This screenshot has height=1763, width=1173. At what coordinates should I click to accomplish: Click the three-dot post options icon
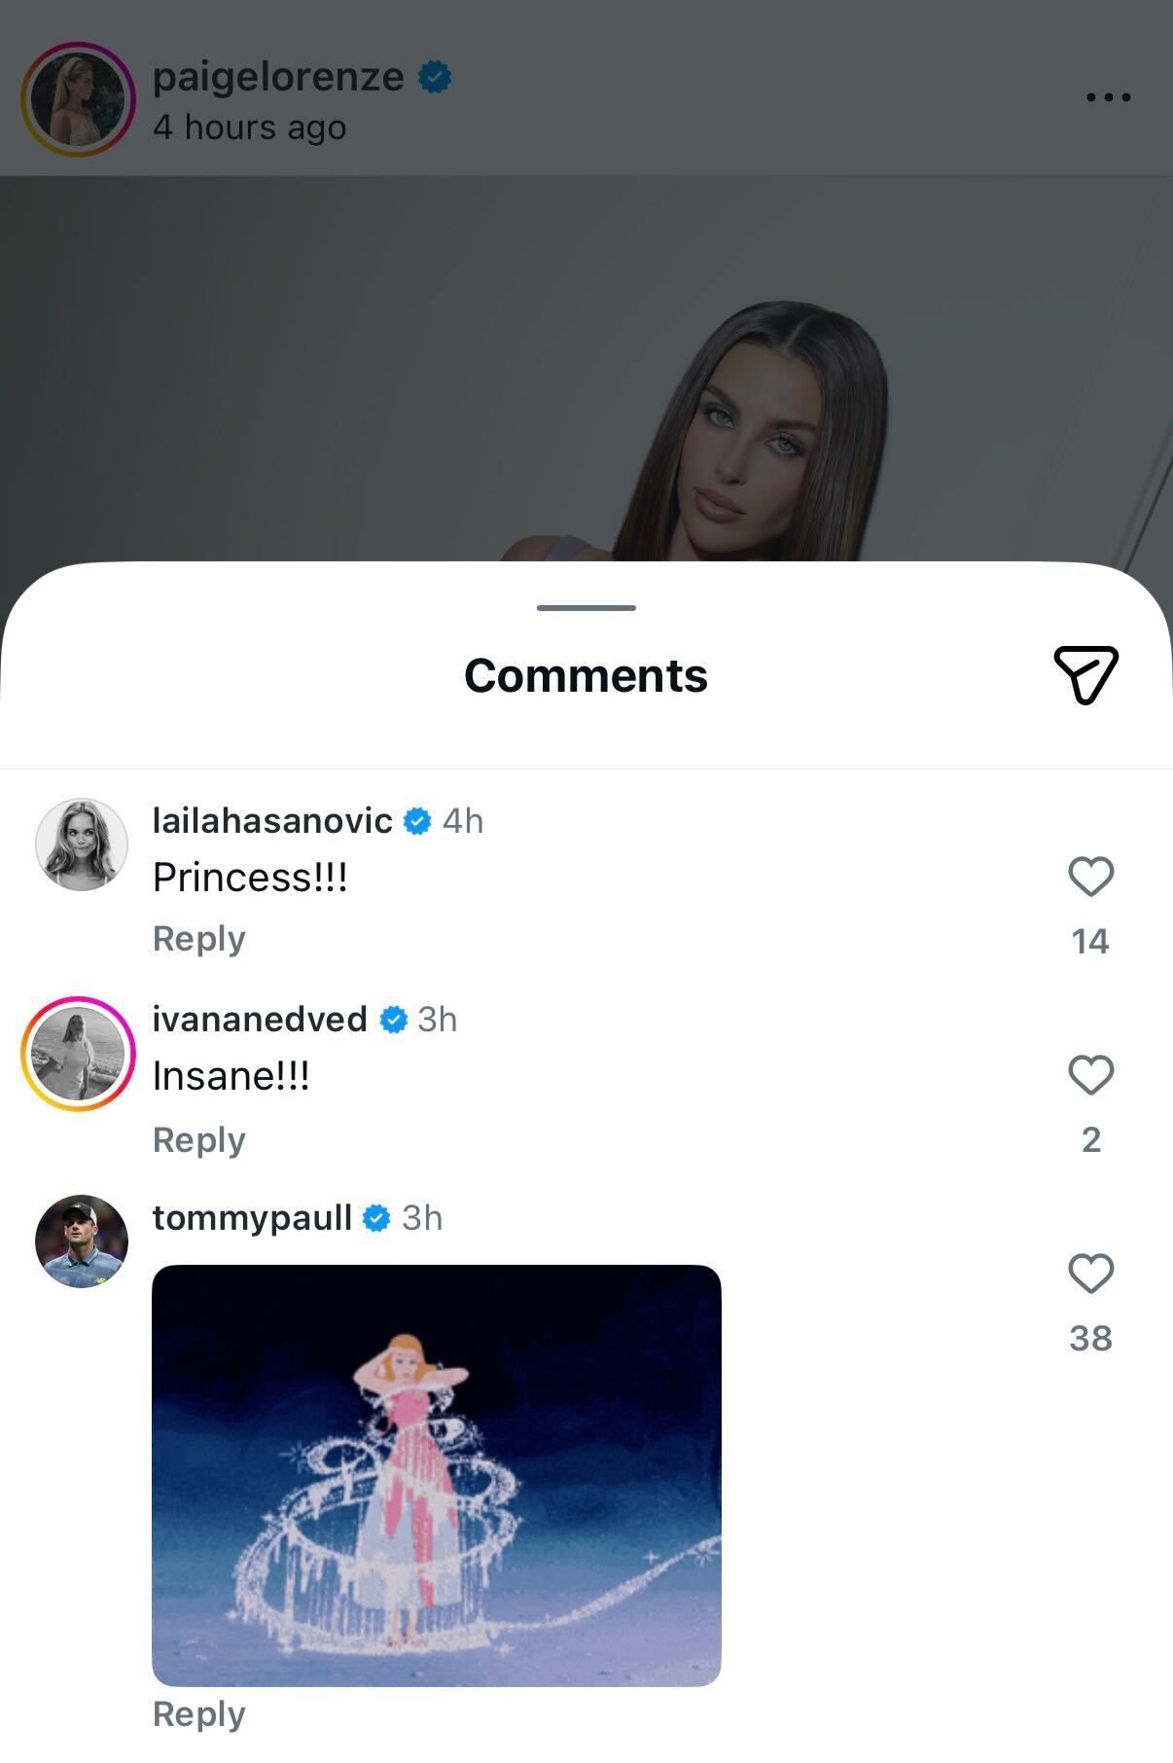(x=1108, y=95)
